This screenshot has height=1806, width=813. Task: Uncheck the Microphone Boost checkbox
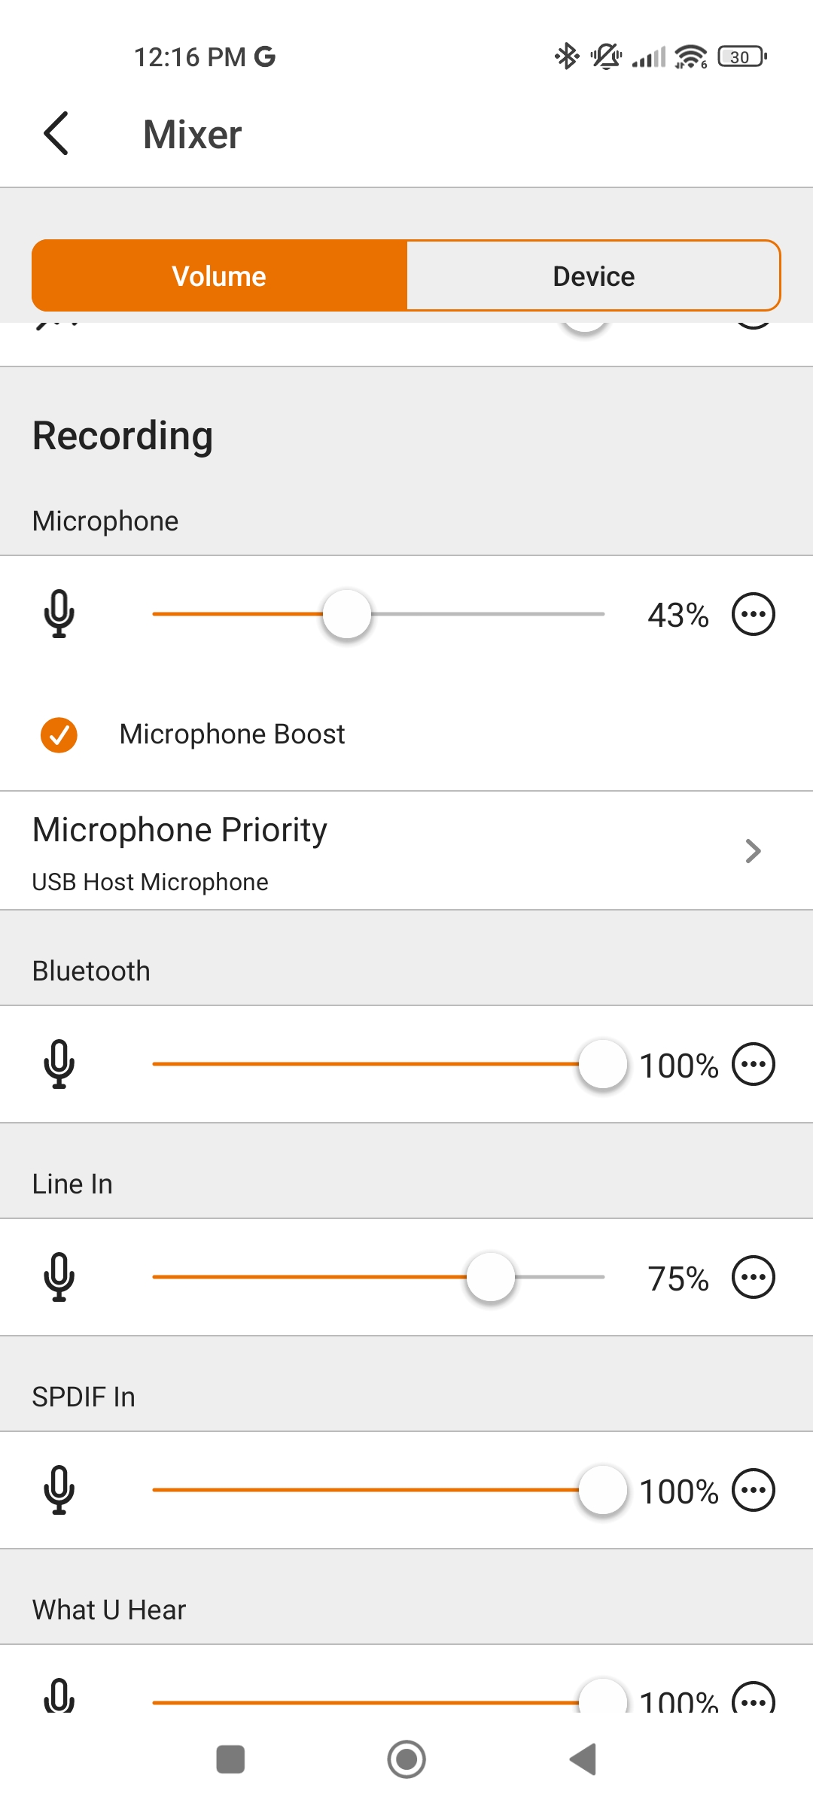59,735
